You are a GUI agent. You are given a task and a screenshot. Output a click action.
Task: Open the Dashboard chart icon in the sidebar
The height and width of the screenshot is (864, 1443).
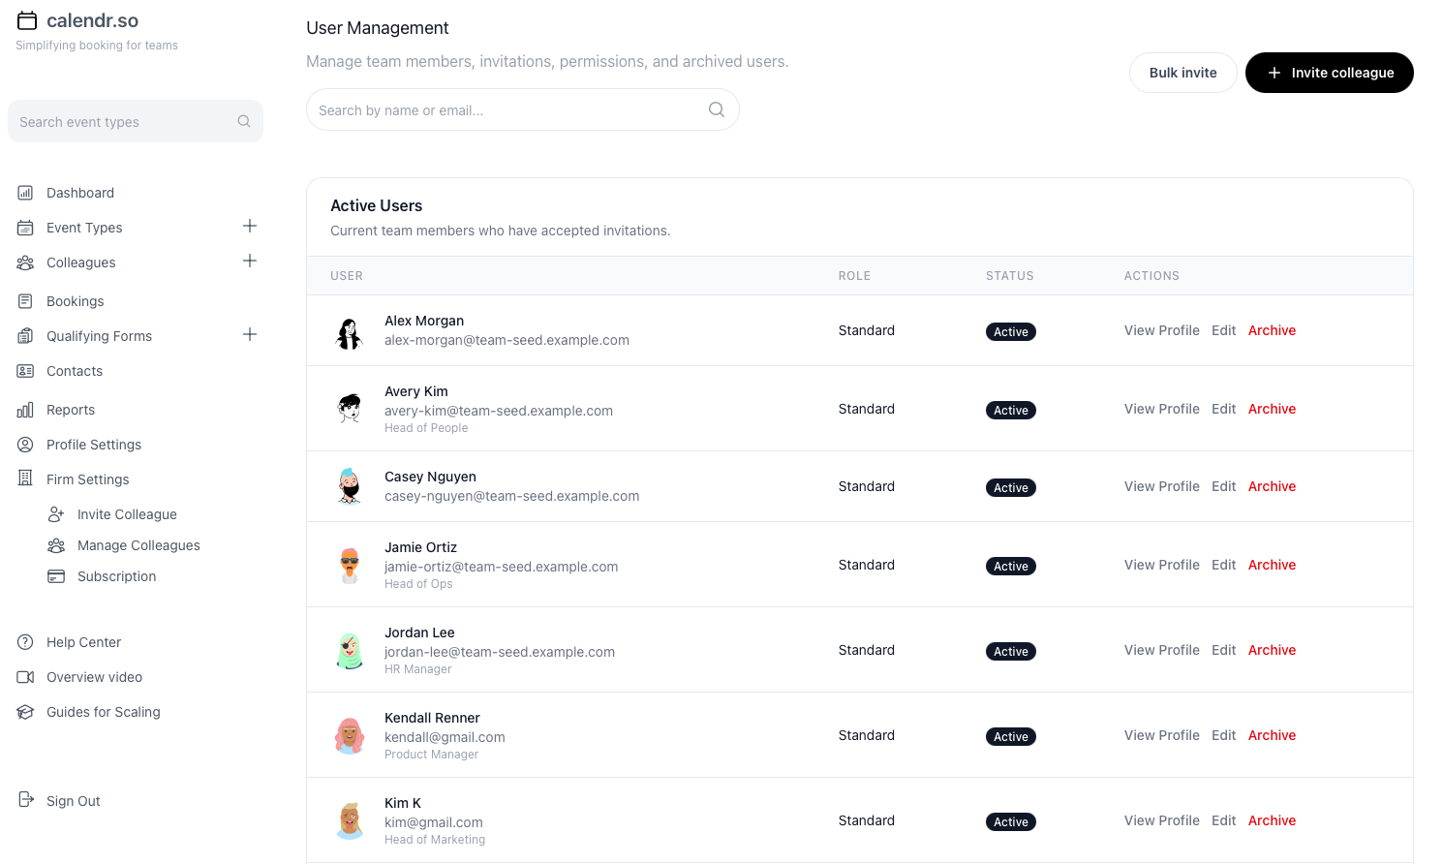coord(25,193)
